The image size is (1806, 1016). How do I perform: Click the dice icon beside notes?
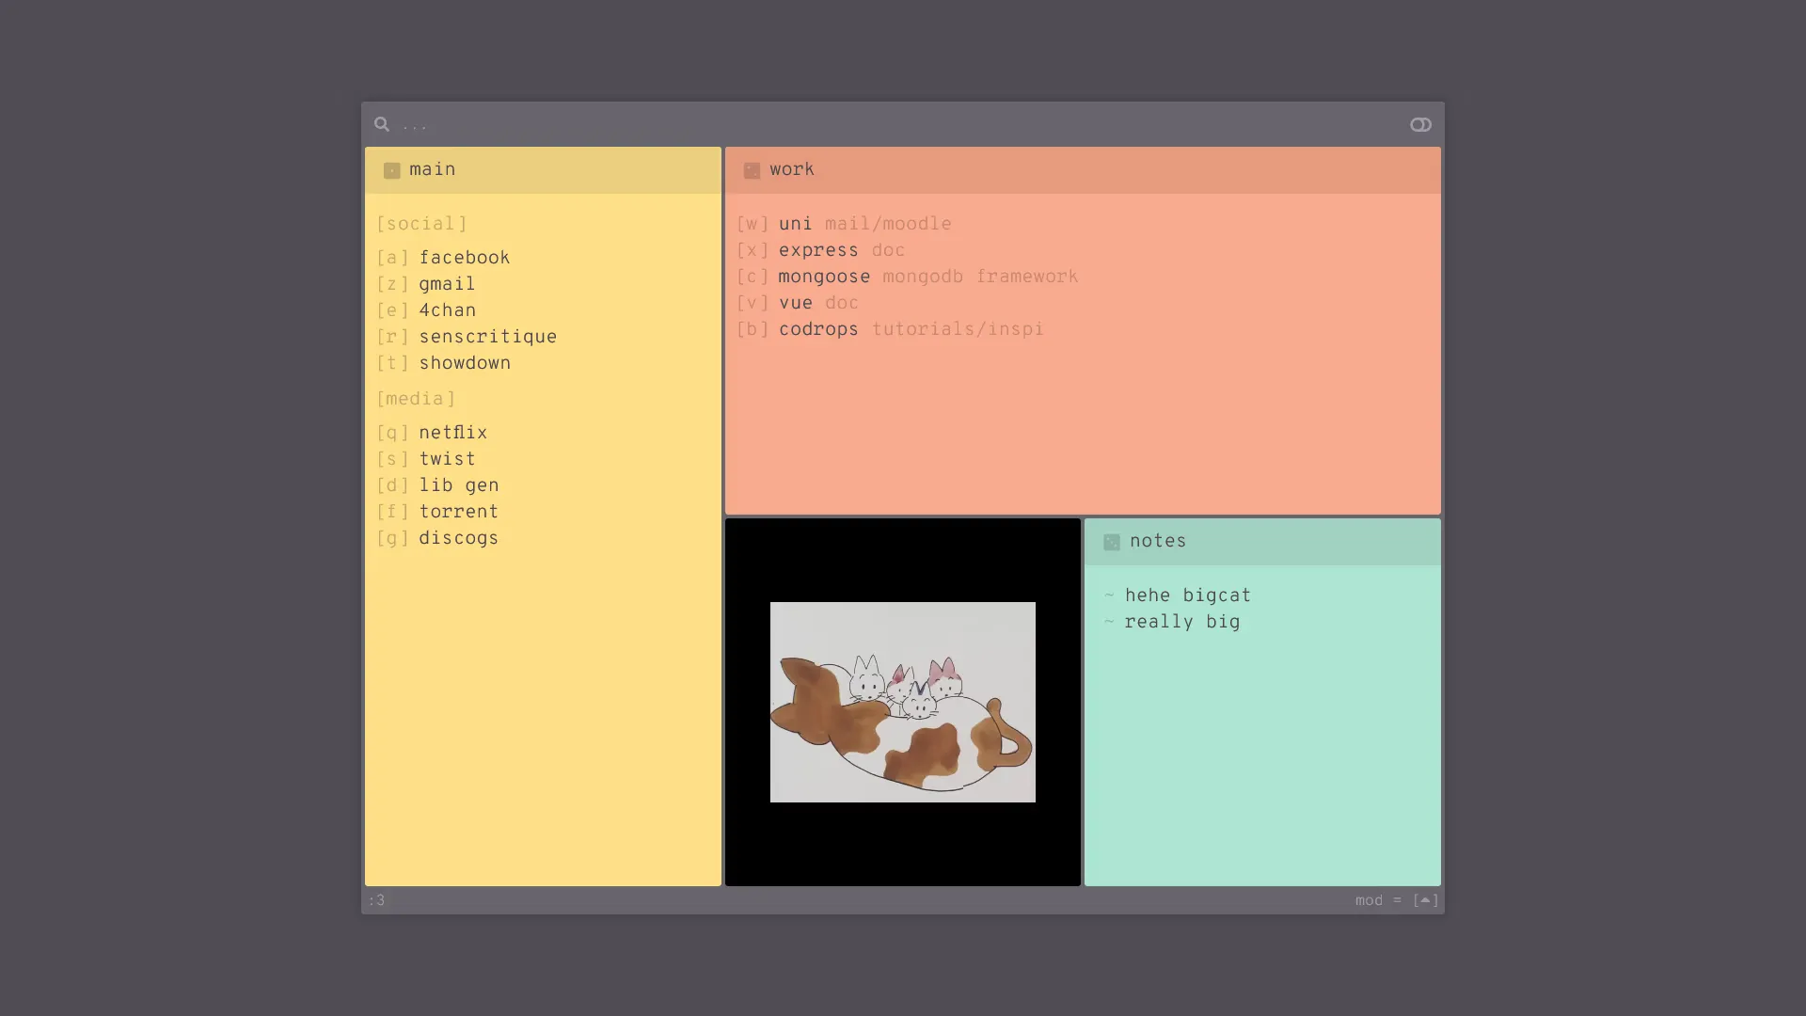(1112, 542)
